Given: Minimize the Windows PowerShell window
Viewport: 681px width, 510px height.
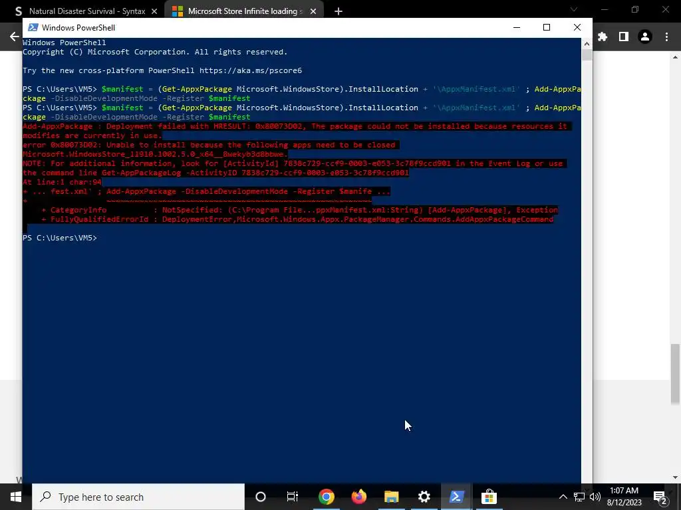Looking at the screenshot, I should coord(516,27).
